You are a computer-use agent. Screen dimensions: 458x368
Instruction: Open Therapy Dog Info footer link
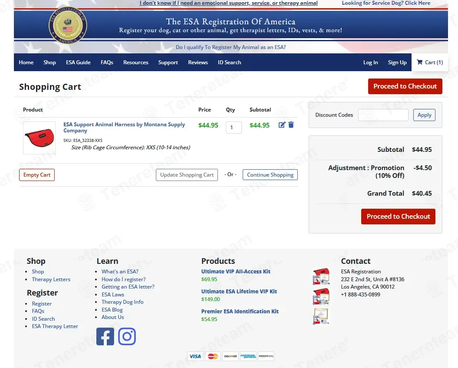(x=122, y=302)
